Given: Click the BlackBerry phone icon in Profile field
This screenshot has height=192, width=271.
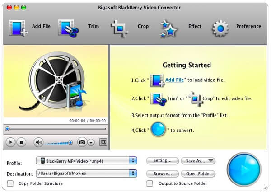Looking at the screenshot, I should tap(42, 160).
